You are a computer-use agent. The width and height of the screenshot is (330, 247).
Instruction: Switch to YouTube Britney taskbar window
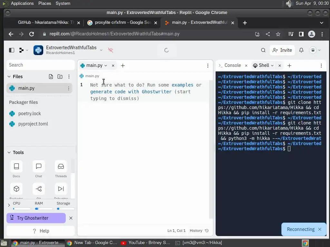[146, 243]
